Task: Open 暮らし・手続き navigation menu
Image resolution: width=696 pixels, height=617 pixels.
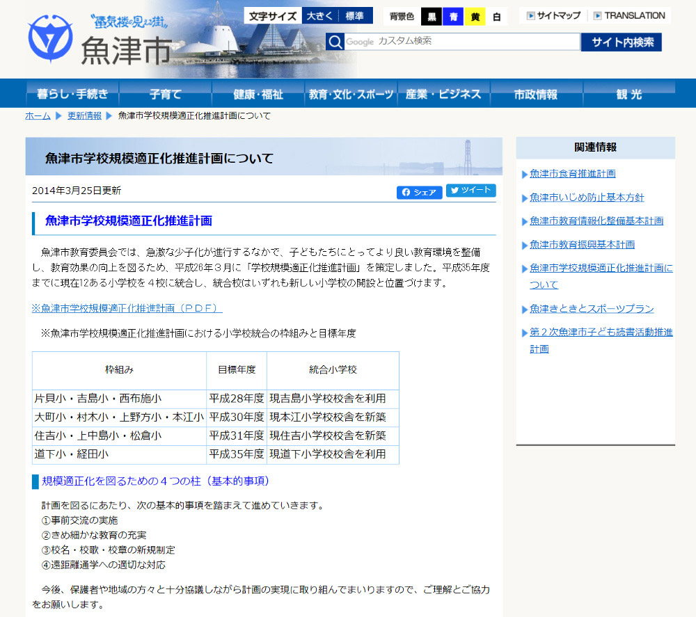Action: tap(72, 94)
